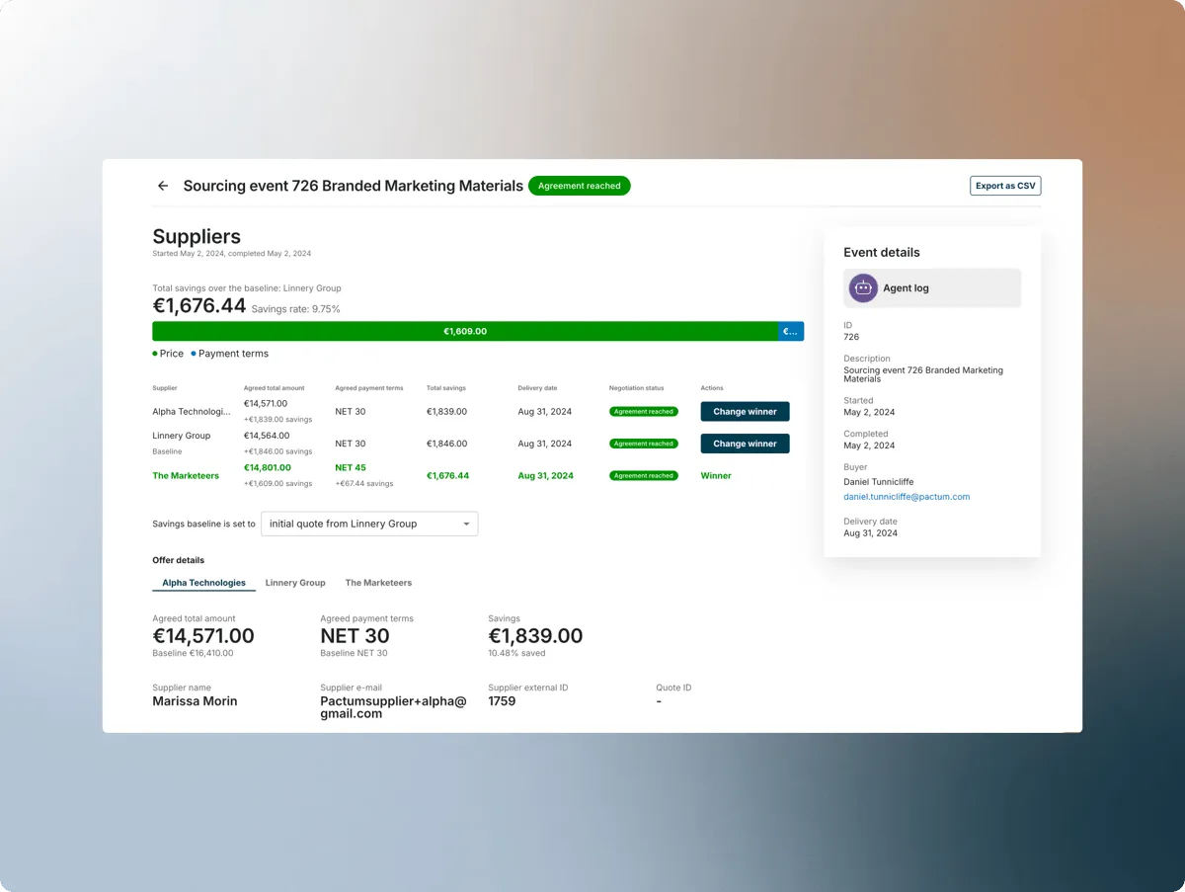Image resolution: width=1185 pixels, height=892 pixels.
Task: Switch to Linnery Group offer tab
Action: 295,583
